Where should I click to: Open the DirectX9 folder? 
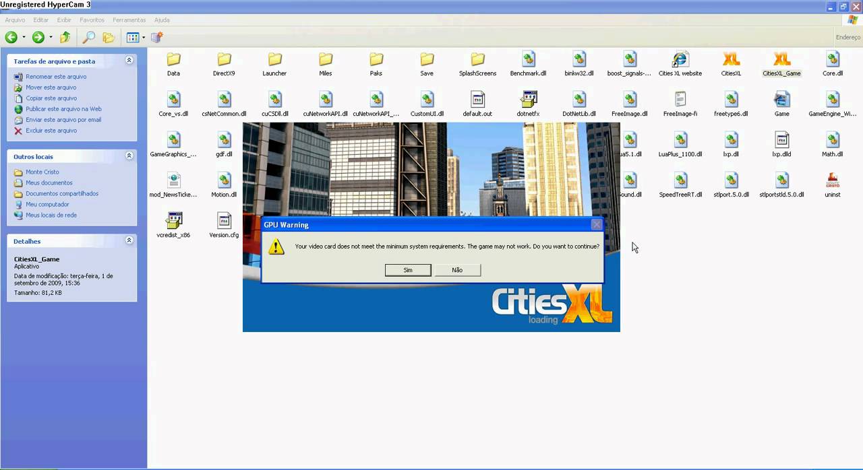[x=224, y=65]
